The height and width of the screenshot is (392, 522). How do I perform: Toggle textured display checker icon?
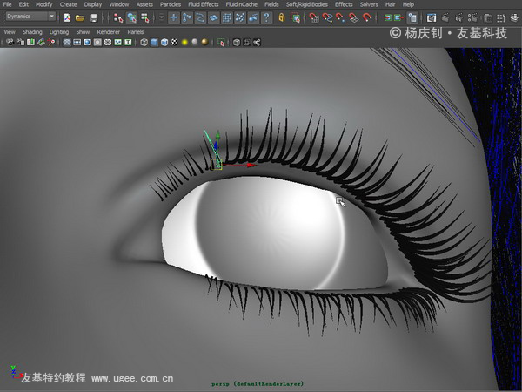pos(174,42)
